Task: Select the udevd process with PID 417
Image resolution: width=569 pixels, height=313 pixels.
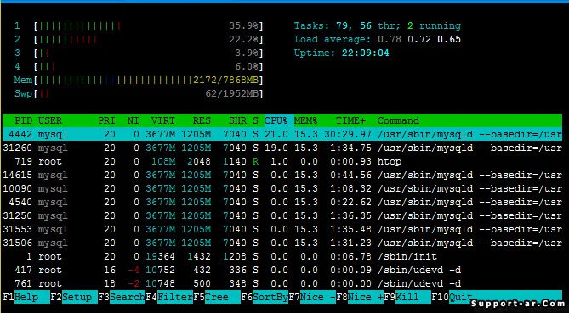Action: (282, 270)
